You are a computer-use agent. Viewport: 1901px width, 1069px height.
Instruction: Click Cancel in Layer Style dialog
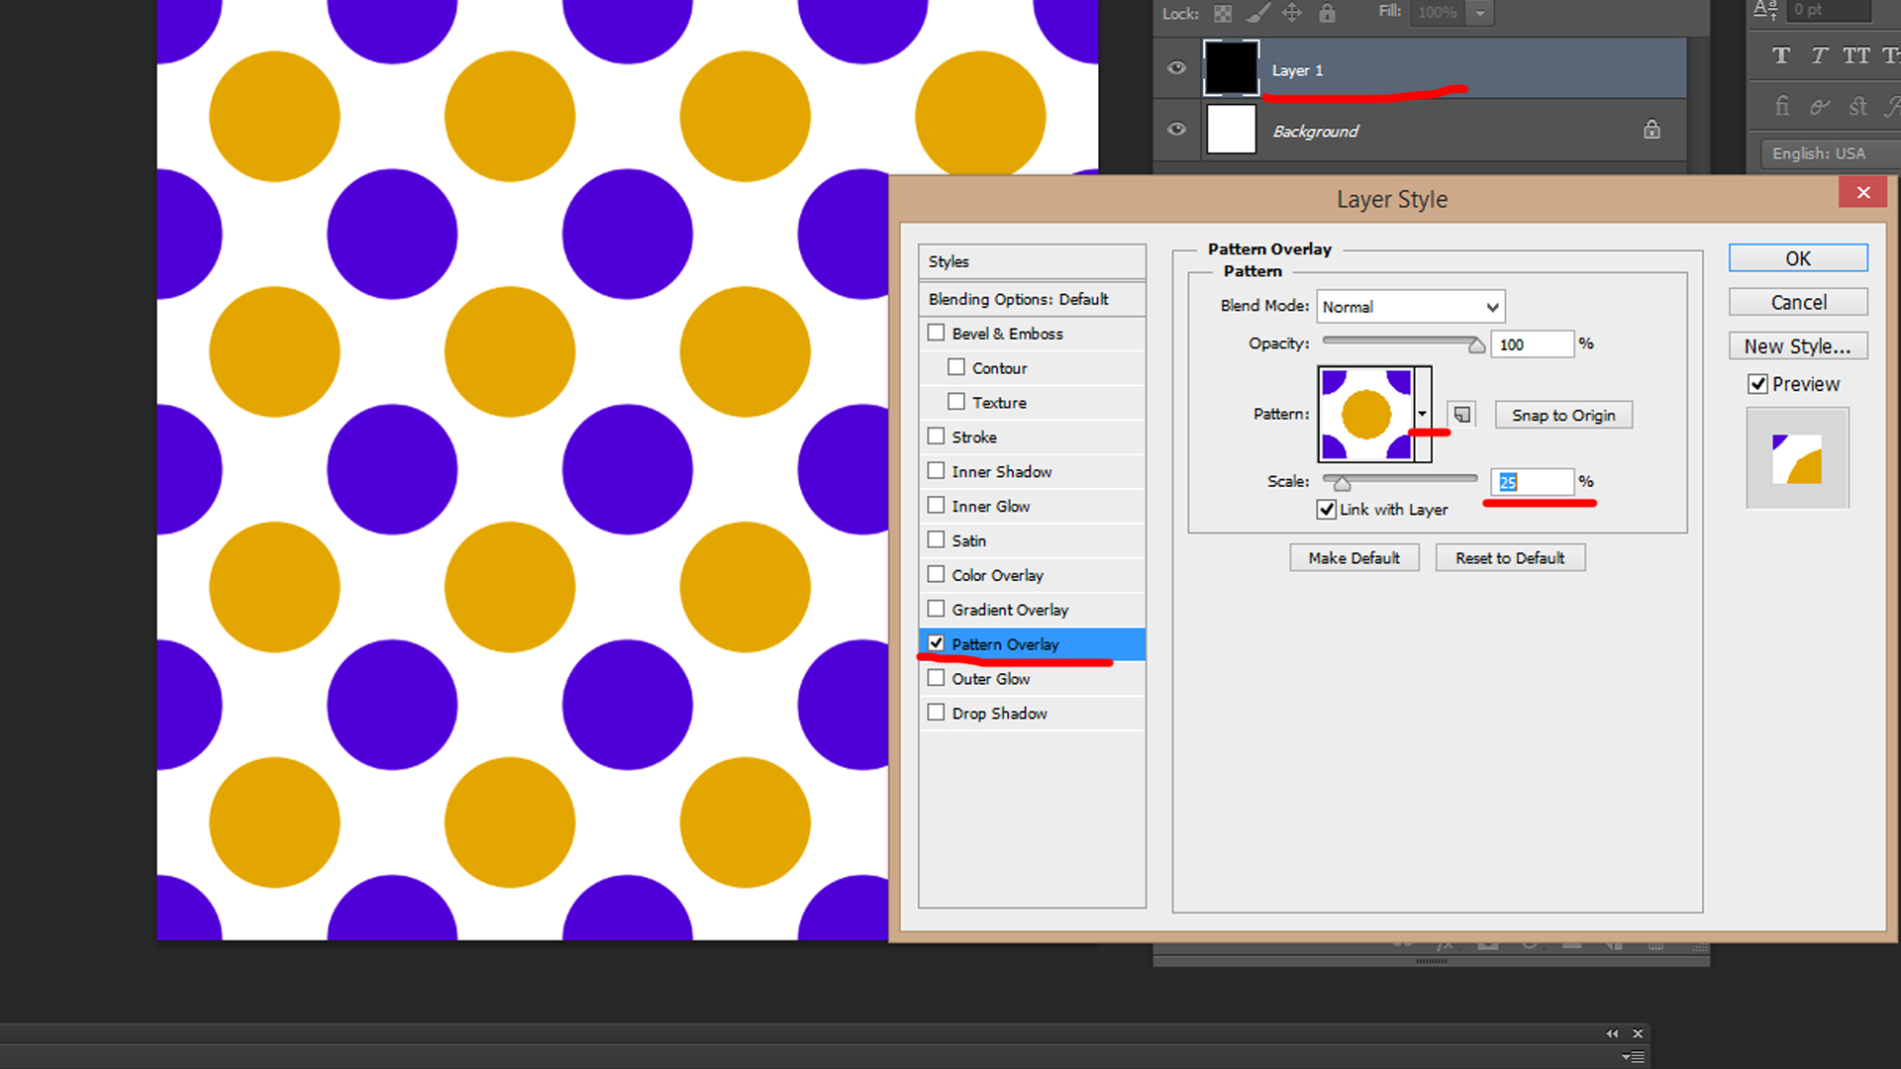click(x=1798, y=302)
